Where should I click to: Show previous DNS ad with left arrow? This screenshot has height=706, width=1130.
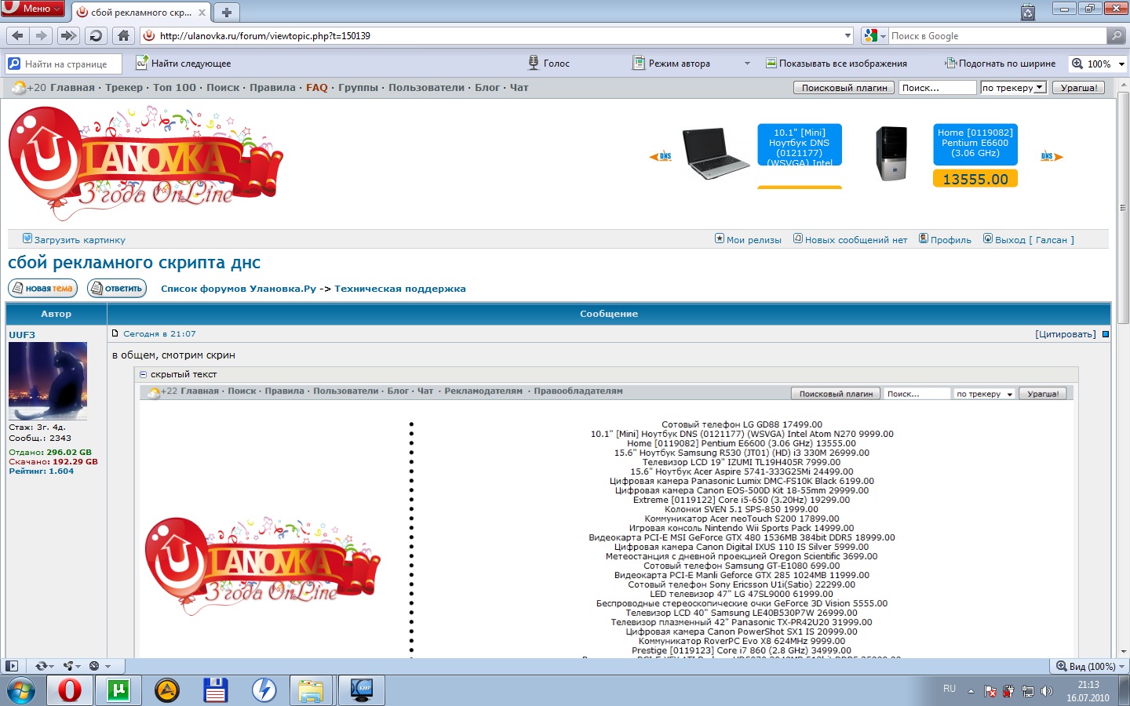661,156
